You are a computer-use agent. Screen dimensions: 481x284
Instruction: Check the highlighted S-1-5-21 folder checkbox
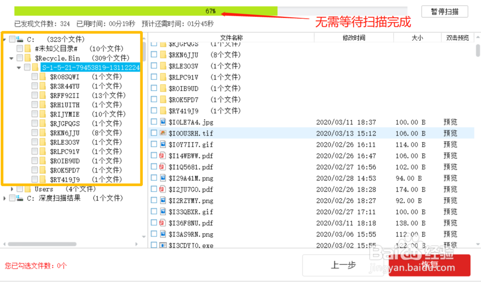[27, 67]
